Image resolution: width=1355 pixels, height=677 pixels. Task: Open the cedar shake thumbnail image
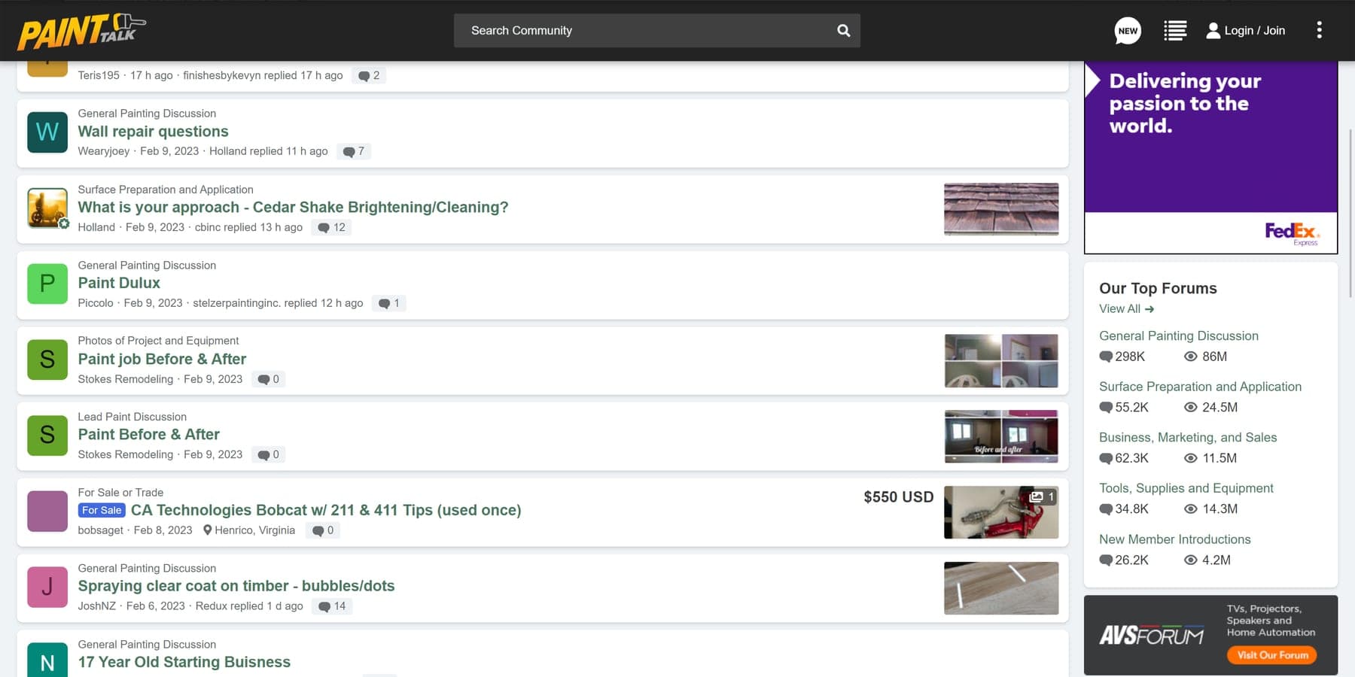tap(1001, 209)
